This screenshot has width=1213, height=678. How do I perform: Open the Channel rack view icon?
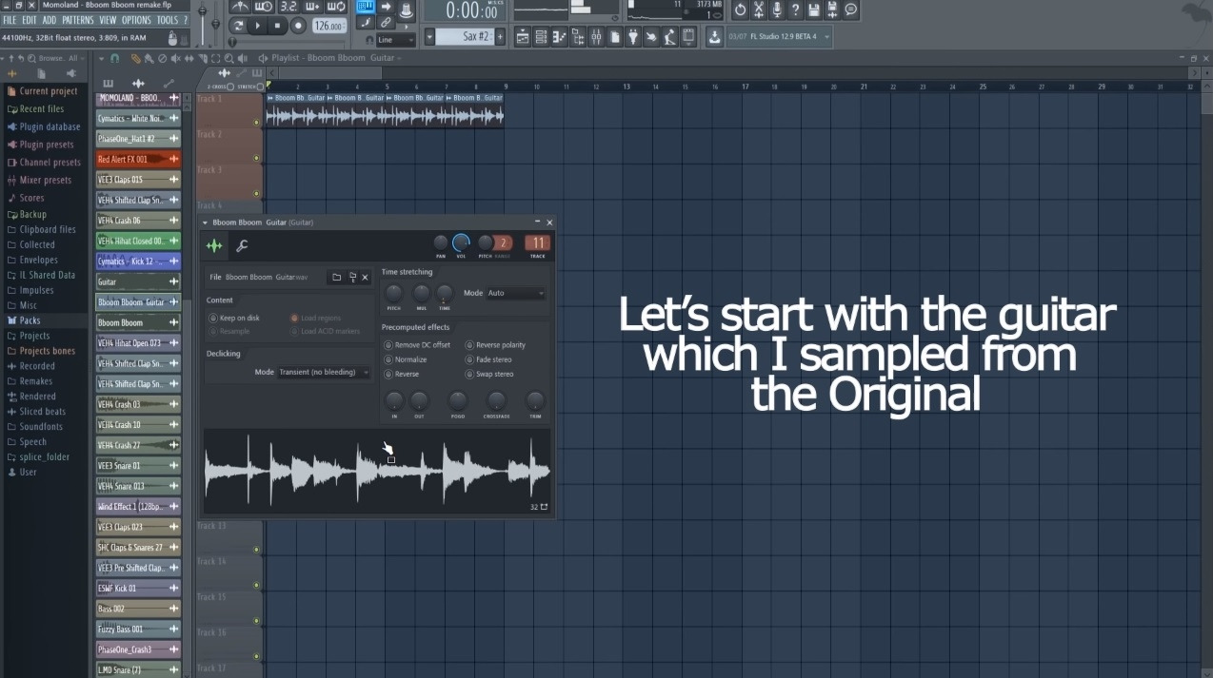tap(541, 37)
